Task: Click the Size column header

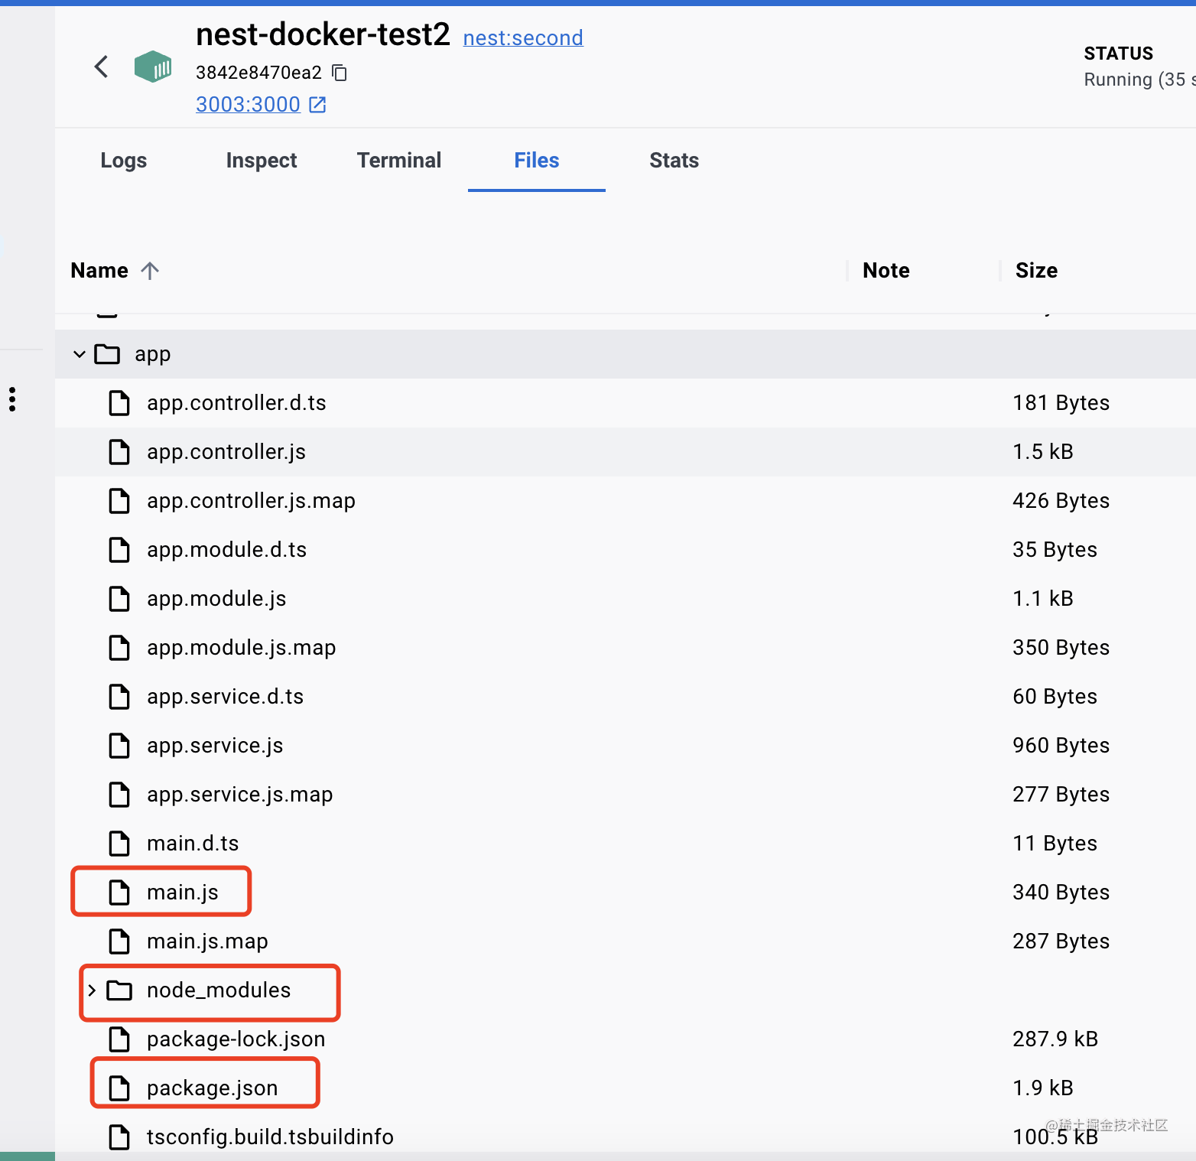Action: 1036,271
